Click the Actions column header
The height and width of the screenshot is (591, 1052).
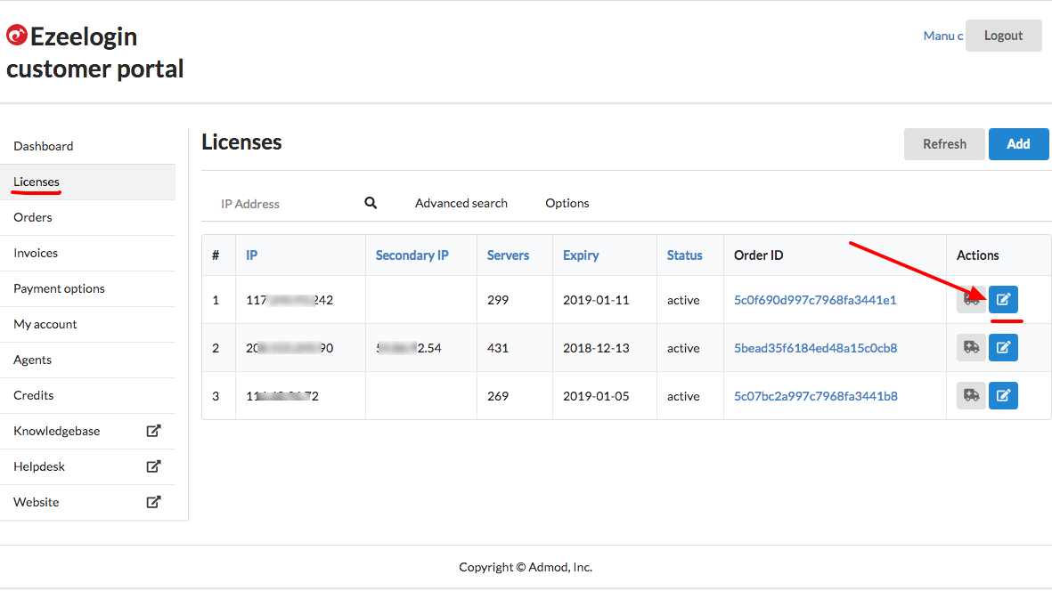[x=977, y=255]
